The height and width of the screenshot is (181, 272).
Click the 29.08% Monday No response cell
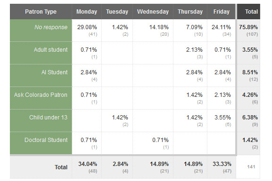click(87, 31)
